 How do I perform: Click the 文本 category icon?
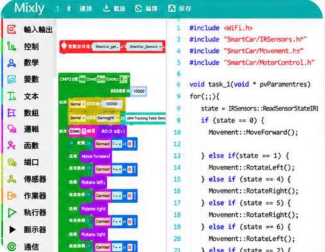(12, 96)
